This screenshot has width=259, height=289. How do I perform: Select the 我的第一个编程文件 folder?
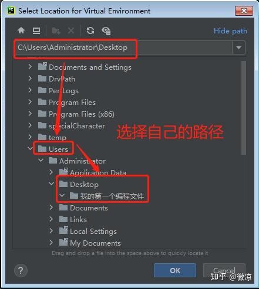(107, 196)
